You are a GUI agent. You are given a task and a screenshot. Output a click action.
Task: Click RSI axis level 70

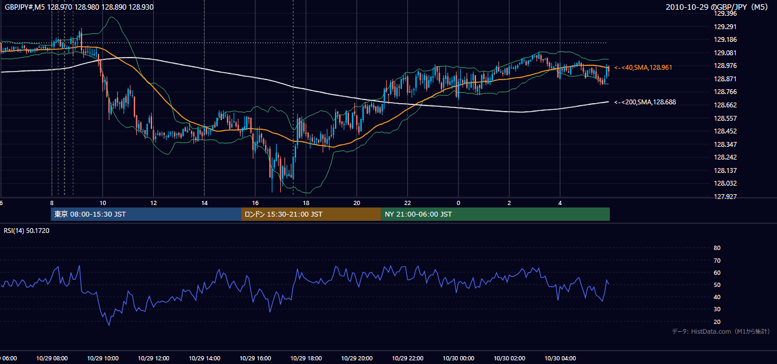pyautogui.click(x=717, y=260)
